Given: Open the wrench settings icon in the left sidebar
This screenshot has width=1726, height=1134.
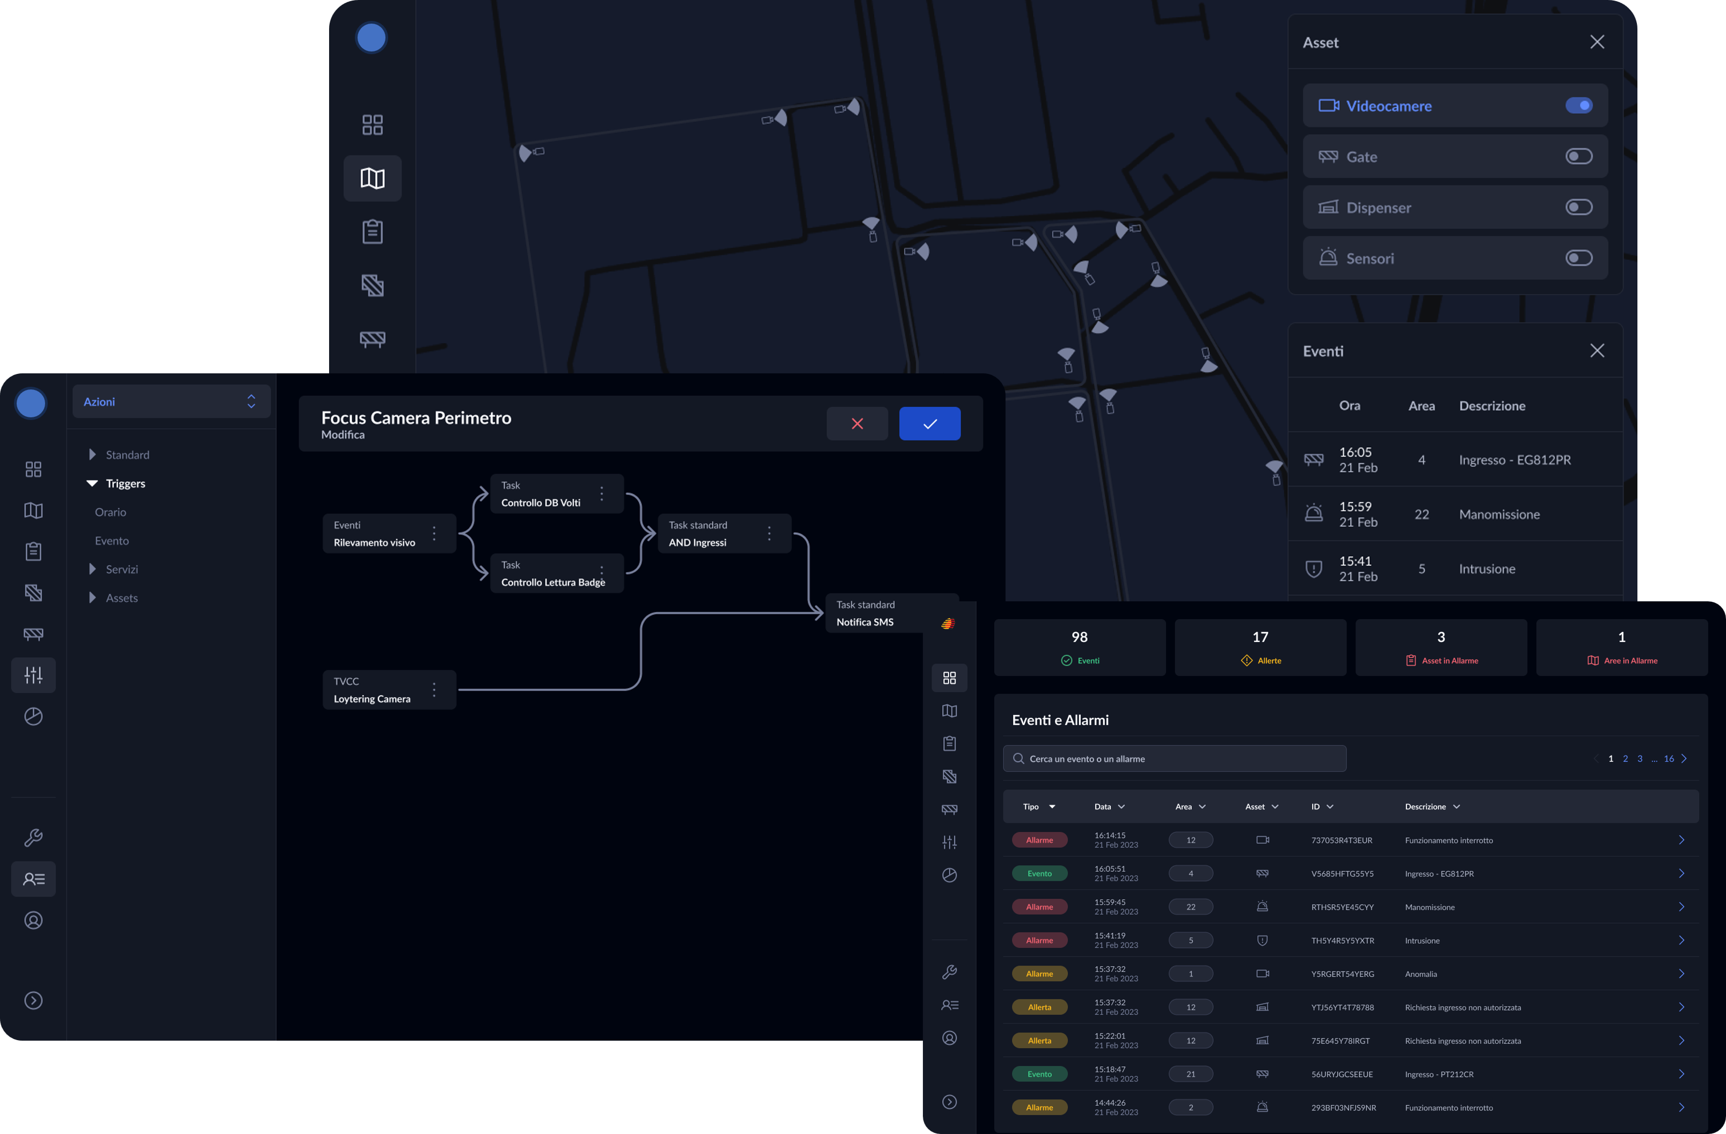Looking at the screenshot, I should (x=33, y=838).
